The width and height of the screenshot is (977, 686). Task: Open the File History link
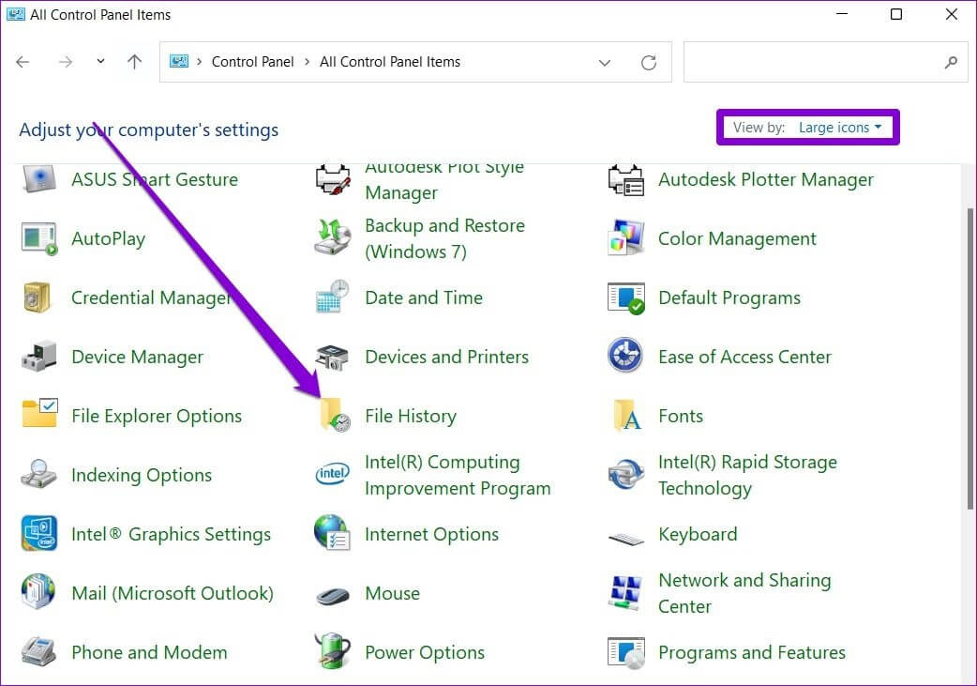(x=411, y=416)
